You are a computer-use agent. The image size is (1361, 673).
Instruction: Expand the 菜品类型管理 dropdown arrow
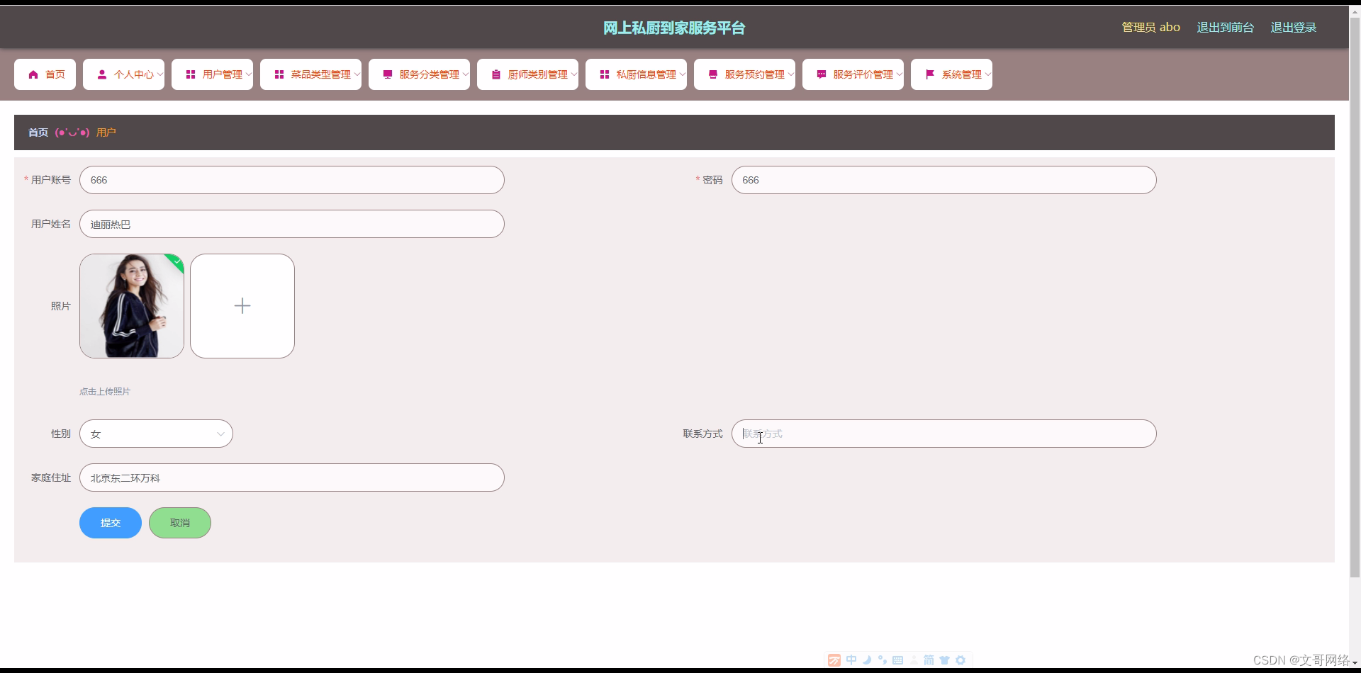[x=358, y=74]
